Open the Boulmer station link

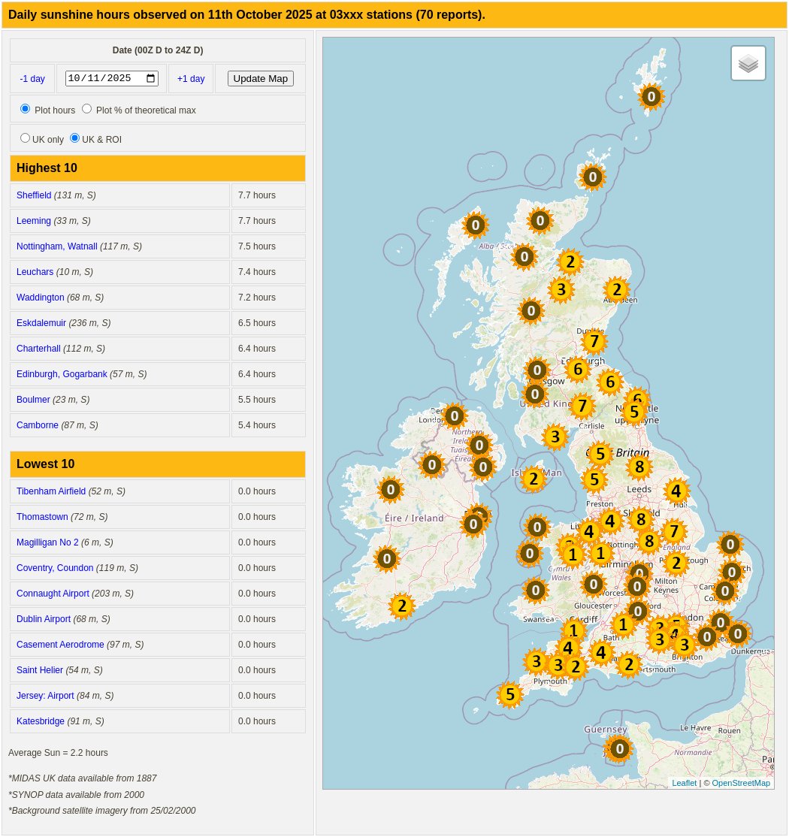click(x=33, y=400)
